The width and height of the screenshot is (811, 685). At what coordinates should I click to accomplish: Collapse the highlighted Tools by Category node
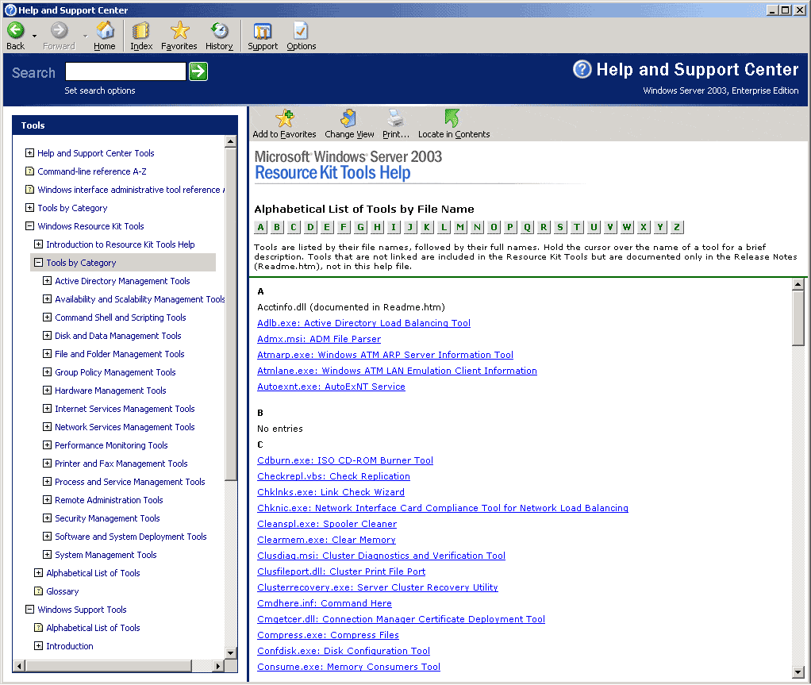click(x=38, y=262)
